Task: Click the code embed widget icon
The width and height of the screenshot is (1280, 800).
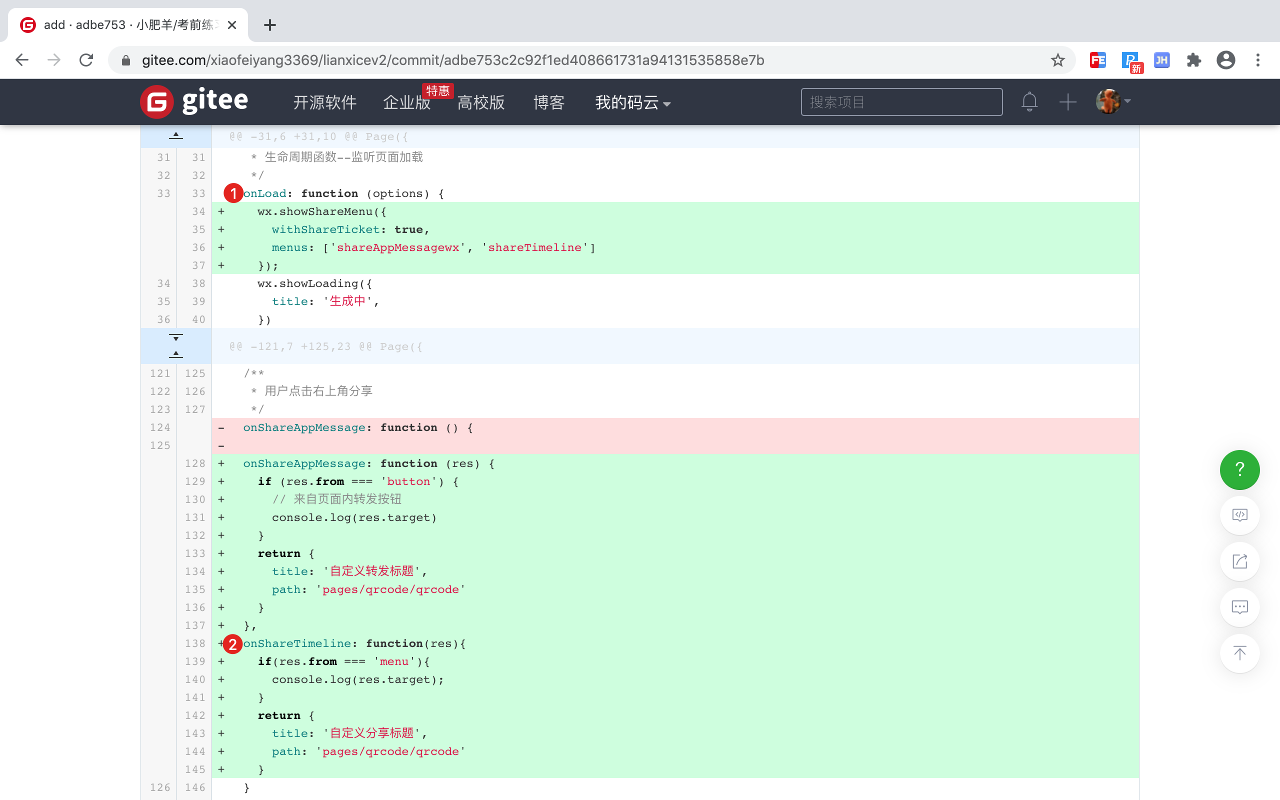Action: 1239,515
